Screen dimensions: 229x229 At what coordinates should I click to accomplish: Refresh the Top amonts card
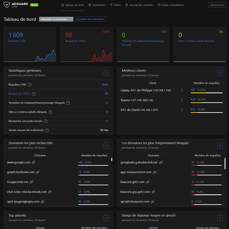[x=106, y=218]
